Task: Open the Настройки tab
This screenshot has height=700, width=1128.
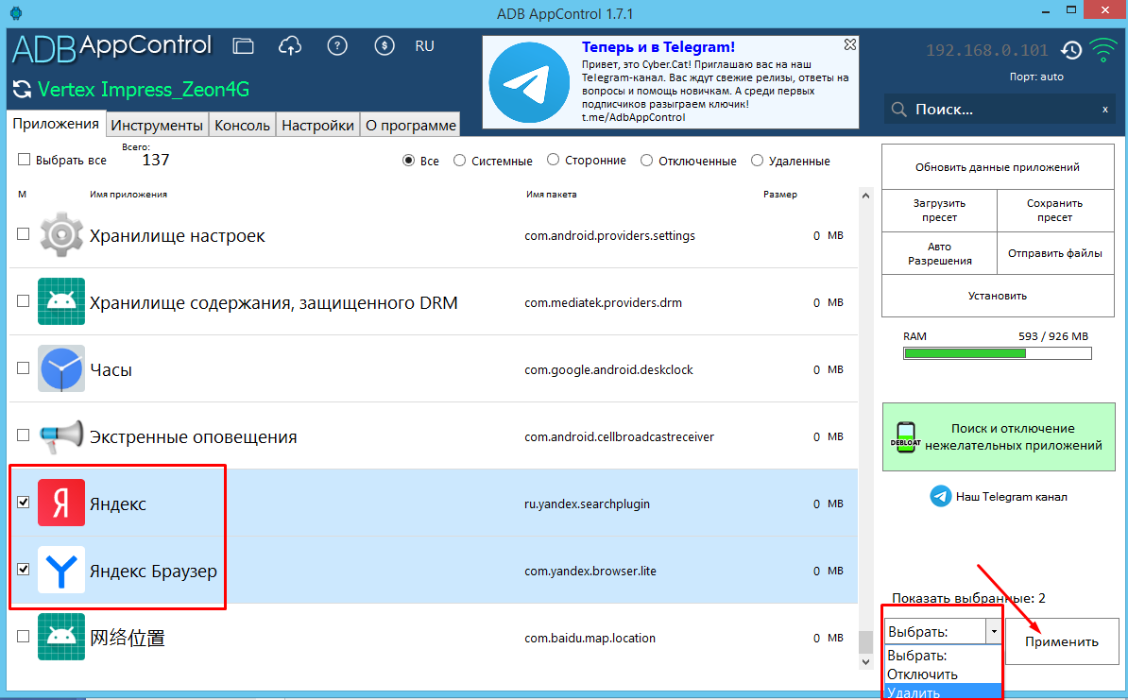Action: [318, 126]
